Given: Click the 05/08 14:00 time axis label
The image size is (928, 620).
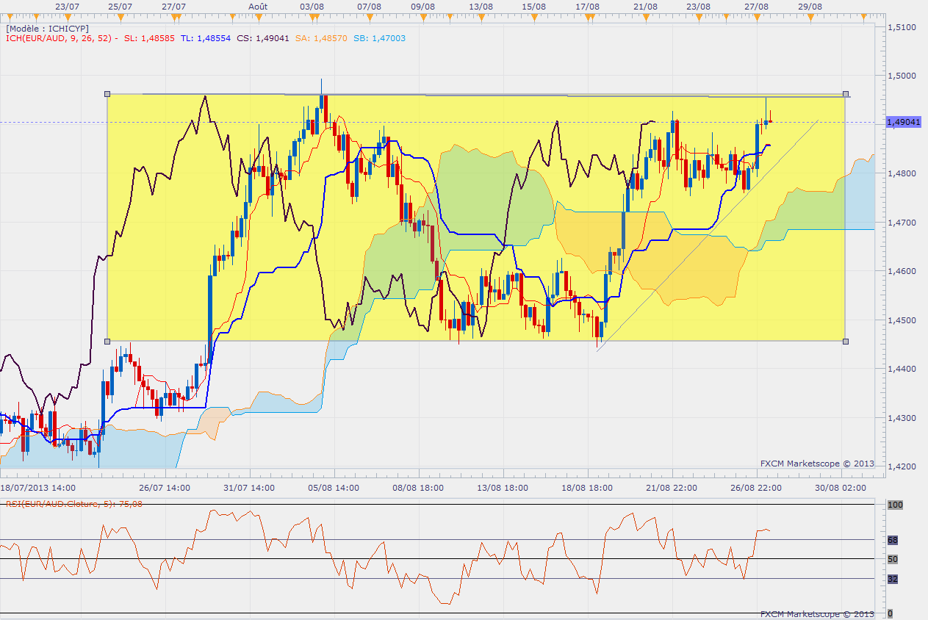Looking at the screenshot, I should pos(332,487).
